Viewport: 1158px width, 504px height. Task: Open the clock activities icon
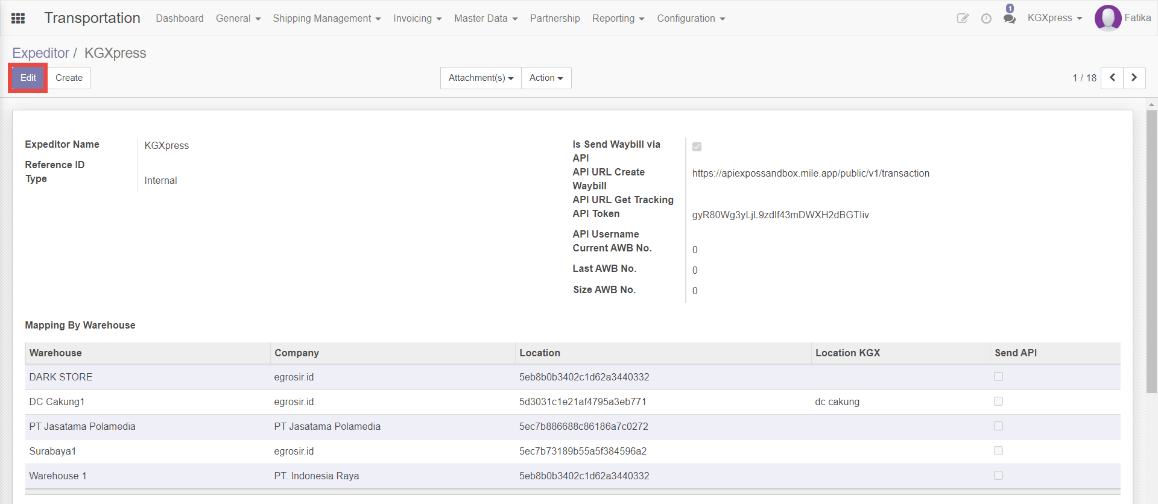coord(986,19)
